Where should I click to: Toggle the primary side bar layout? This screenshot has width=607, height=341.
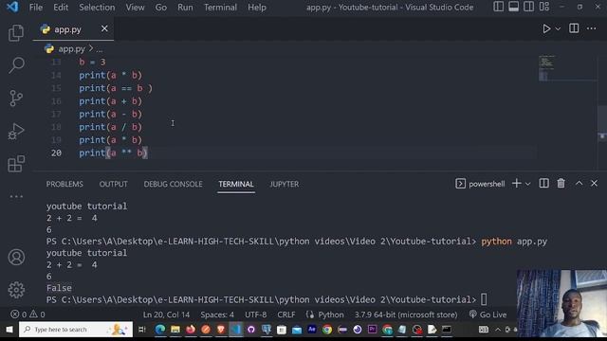[x=498, y=7]
